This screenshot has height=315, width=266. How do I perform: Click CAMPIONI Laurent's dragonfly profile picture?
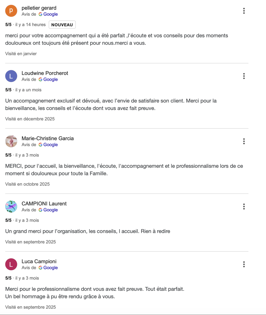11,207
